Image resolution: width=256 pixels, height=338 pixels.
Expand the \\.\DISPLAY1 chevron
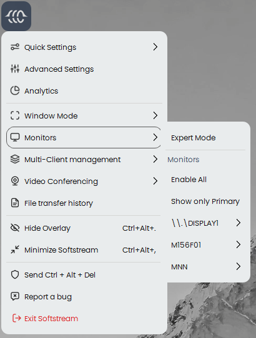click(x=239, y=223)
